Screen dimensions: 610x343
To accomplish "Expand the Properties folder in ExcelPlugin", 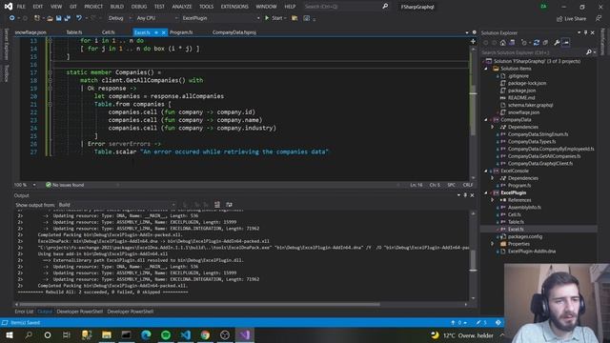I will (493, 244).
